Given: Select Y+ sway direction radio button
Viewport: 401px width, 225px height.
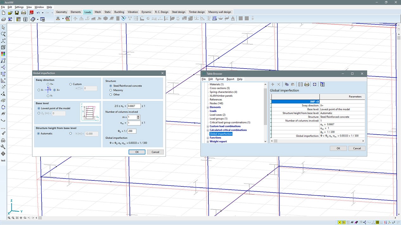Looking at the screenshot, I should tap(48, 84).
